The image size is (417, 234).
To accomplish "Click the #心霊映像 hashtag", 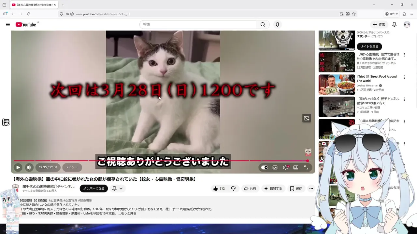I will point(55,201).
